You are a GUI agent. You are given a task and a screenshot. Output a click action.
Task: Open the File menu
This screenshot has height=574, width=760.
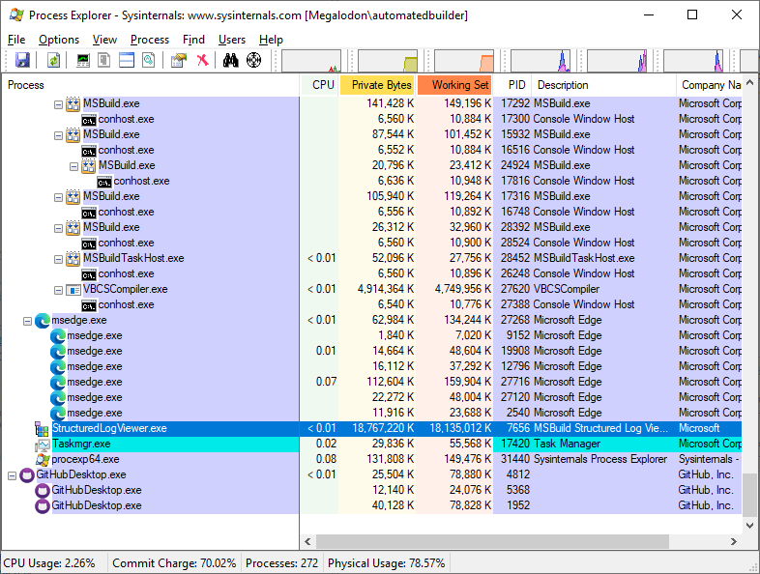pyautogui.click(x=16, y=40)
